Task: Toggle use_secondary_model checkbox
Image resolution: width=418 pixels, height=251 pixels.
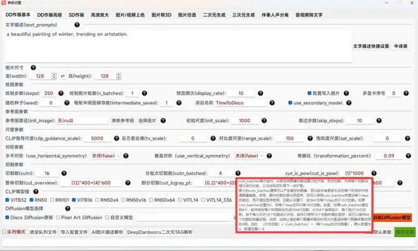Action: [x=290, y=103]
